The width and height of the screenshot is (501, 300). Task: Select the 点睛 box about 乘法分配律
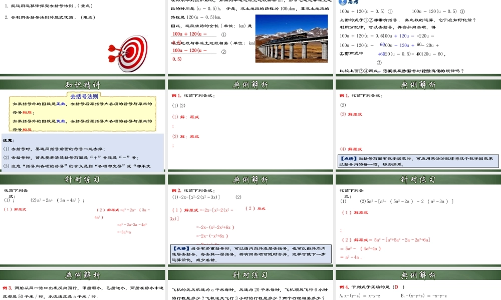point(418,161)
